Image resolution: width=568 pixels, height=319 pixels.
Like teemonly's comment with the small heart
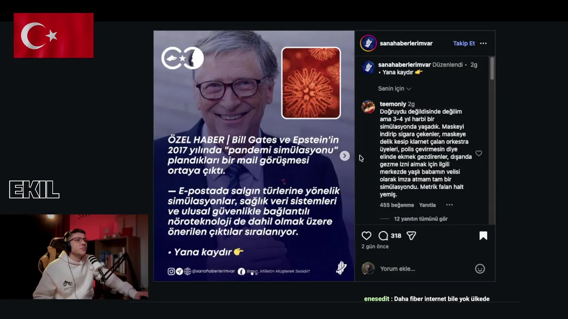[x=479, y=153]
